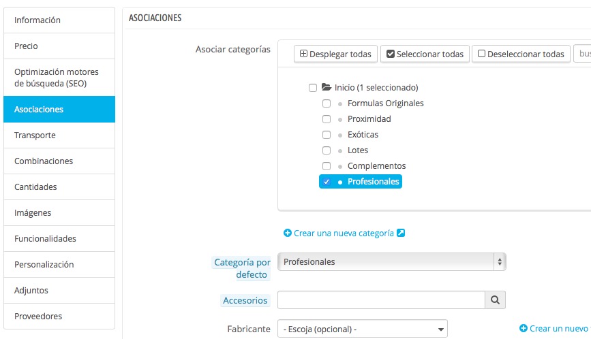Click the Inicio folder icon
This screenshot has height=339, width=591.
pyautogui.click(x=326, y=88)
